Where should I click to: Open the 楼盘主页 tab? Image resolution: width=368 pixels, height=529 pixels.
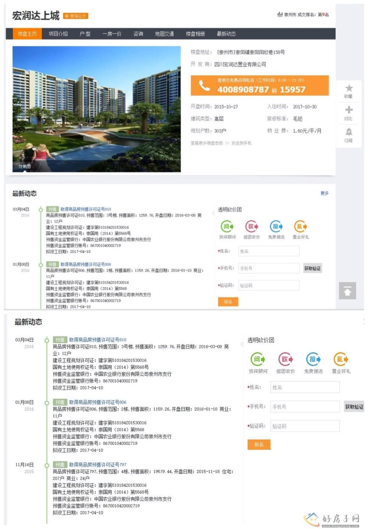(27, 34)
